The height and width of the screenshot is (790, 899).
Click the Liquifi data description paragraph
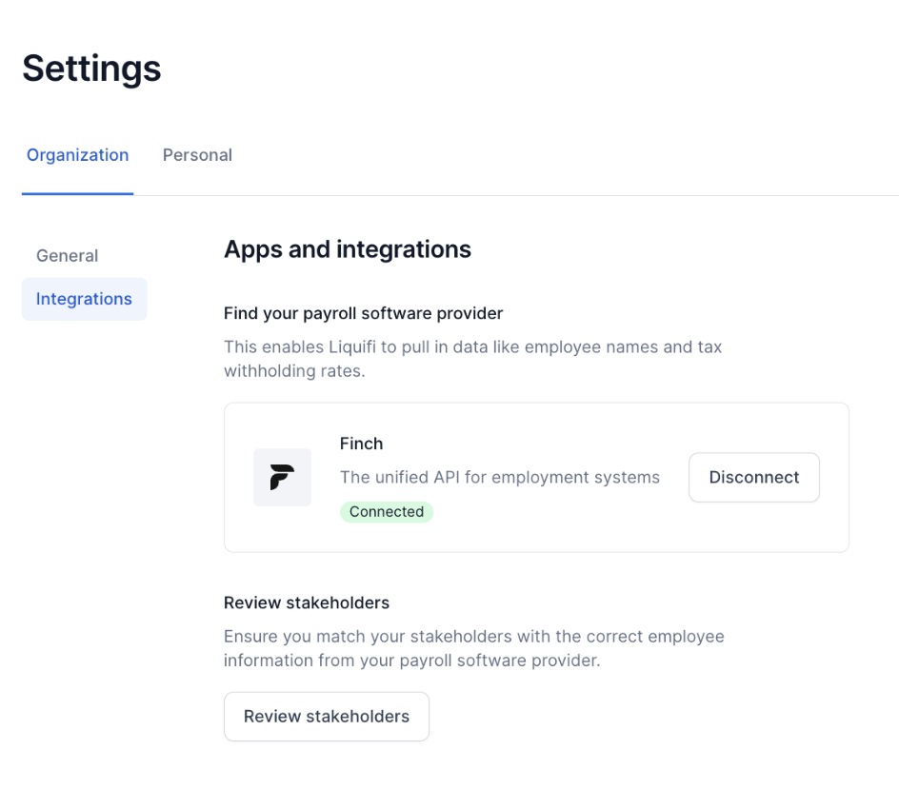[473, 359]
